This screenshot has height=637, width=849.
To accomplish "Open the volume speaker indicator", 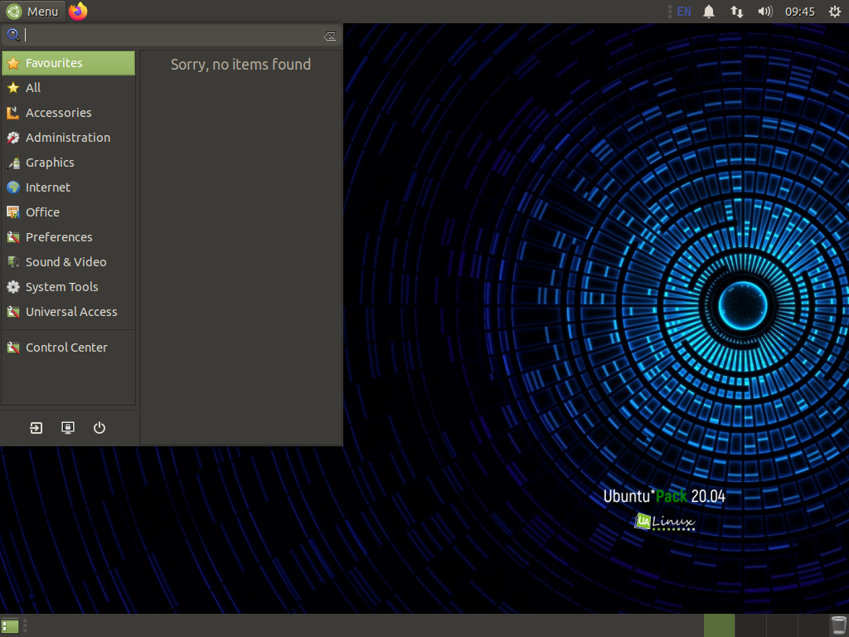I will click(x=765, y=12).
